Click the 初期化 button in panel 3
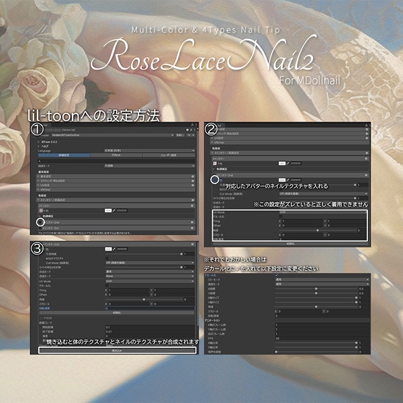The width and height of the screenshot is (403, 403). coord(117,313)
